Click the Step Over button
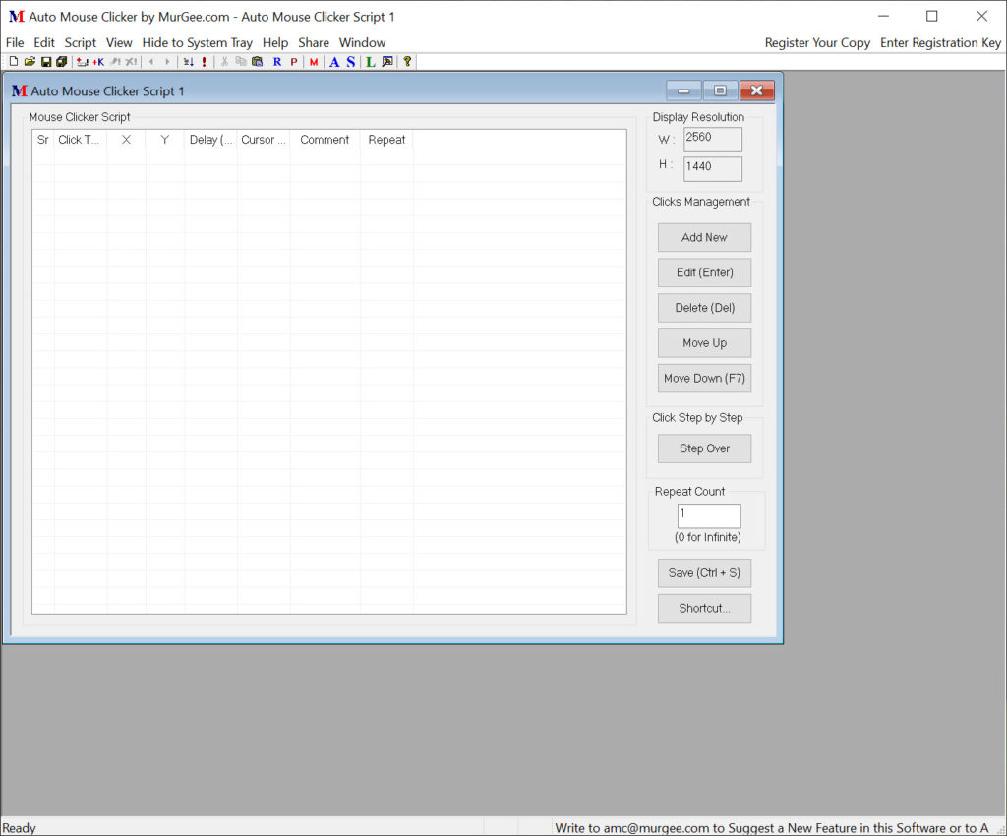The height and width of the screenshot is (836, 1007). pyautogui.click(x=704, y=448)
